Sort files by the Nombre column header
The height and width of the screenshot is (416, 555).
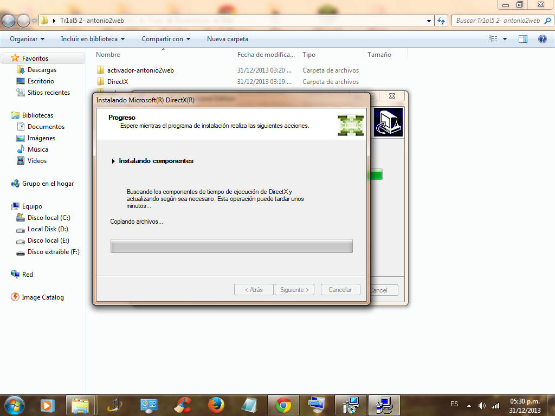pyautogui.click(x=108, y=55)
